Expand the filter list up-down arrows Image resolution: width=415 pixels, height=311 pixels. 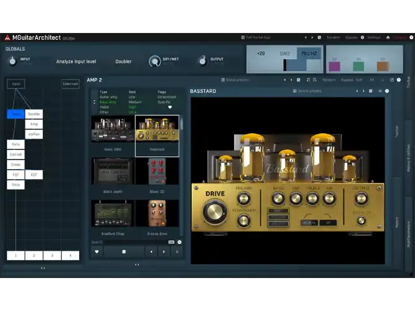94,102
